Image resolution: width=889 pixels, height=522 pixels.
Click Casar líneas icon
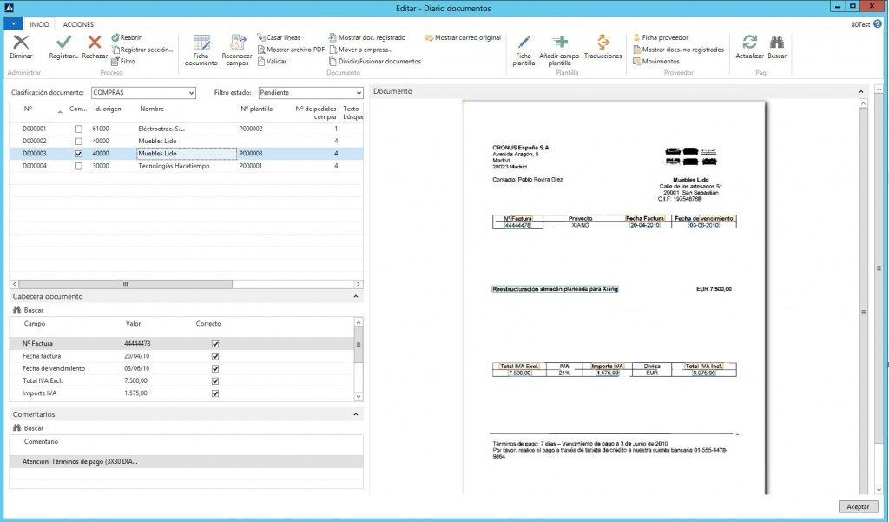(x=261, y=37)
